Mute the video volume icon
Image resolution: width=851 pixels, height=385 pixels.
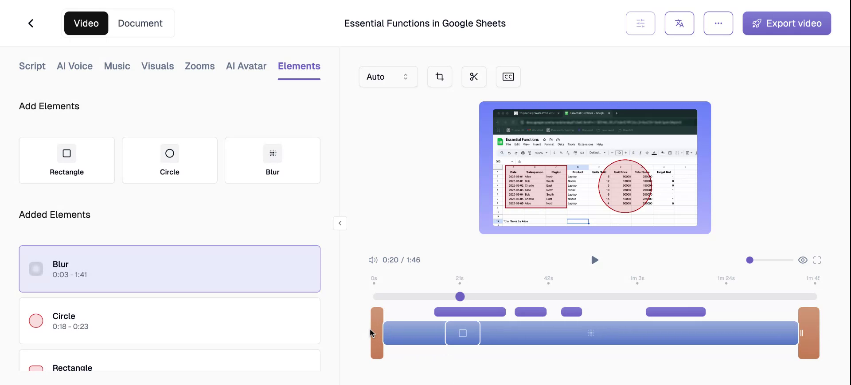point(373,260)
